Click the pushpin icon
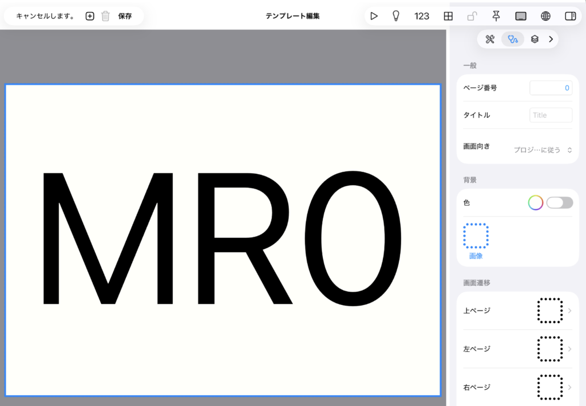This screenshot has width=586, height=406. 496,16
